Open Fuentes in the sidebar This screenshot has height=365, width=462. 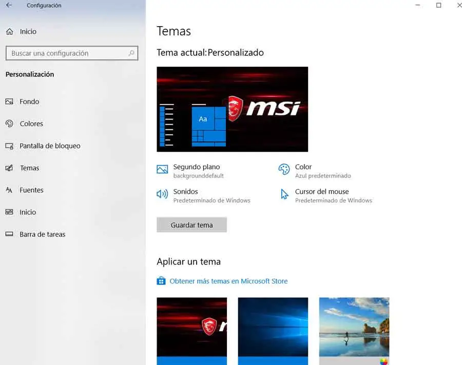click(31, 190)
